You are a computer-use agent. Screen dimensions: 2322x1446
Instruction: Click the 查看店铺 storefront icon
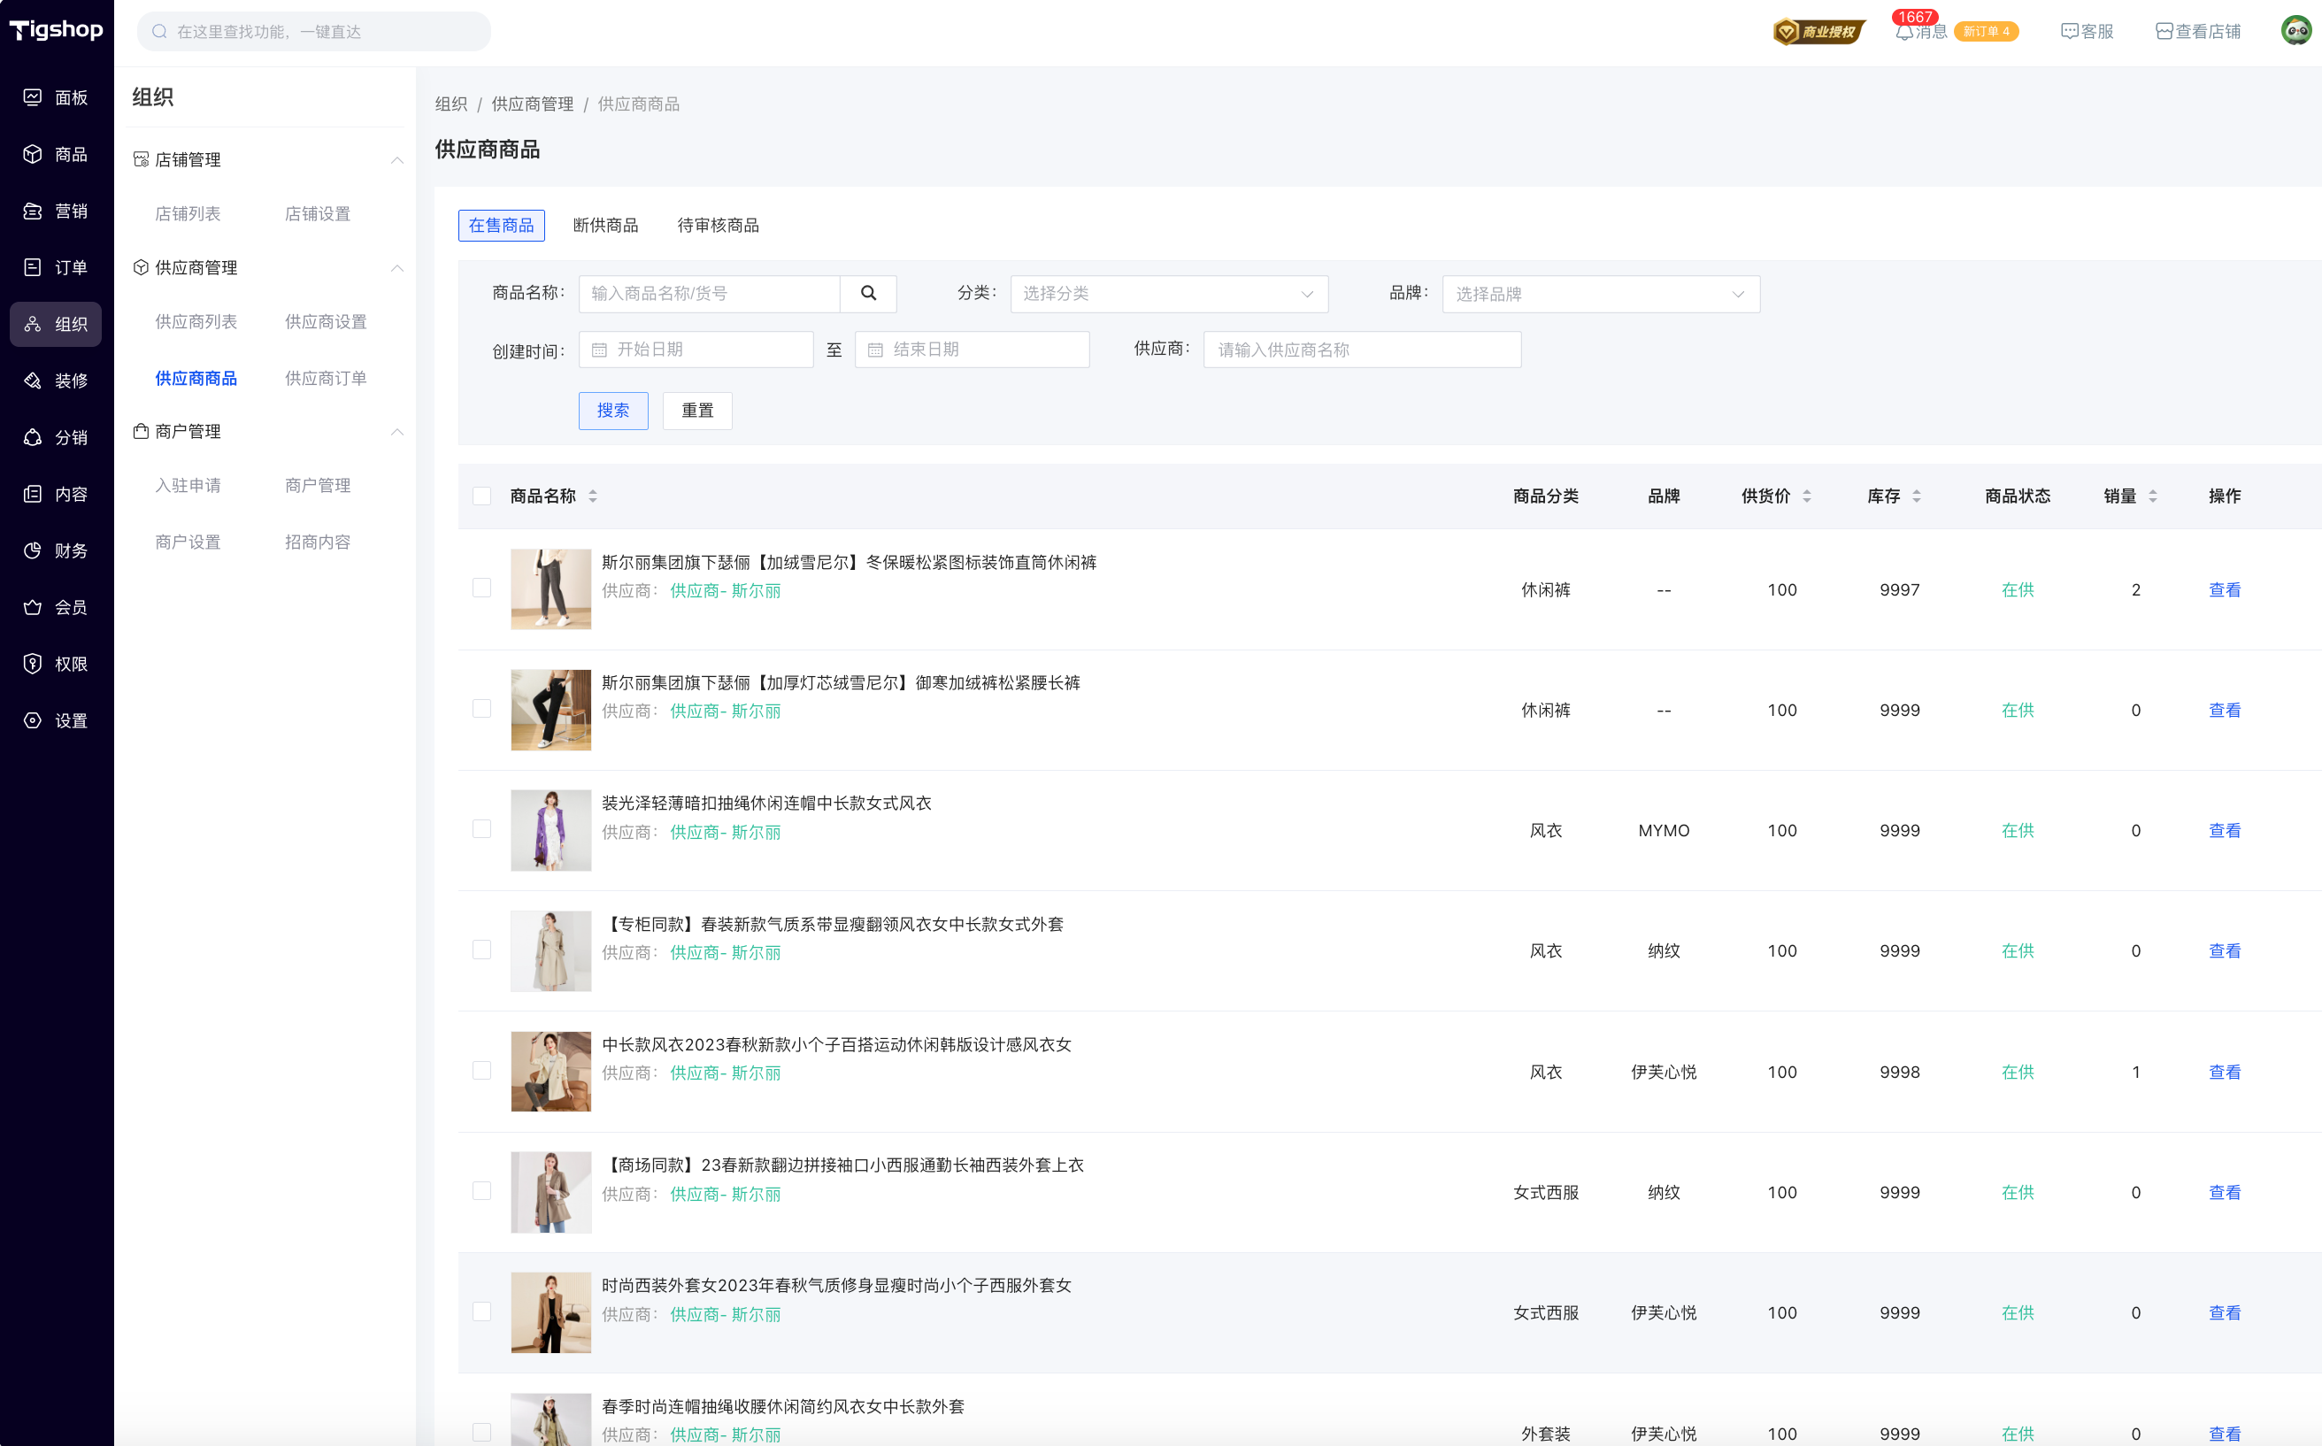coord(2164,32)
